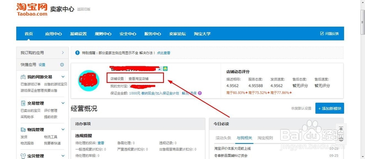Click the 解冻/退保 link
The height and width of the screenshot is (159, 365).
pyautogui.click(x=189, y=93)
